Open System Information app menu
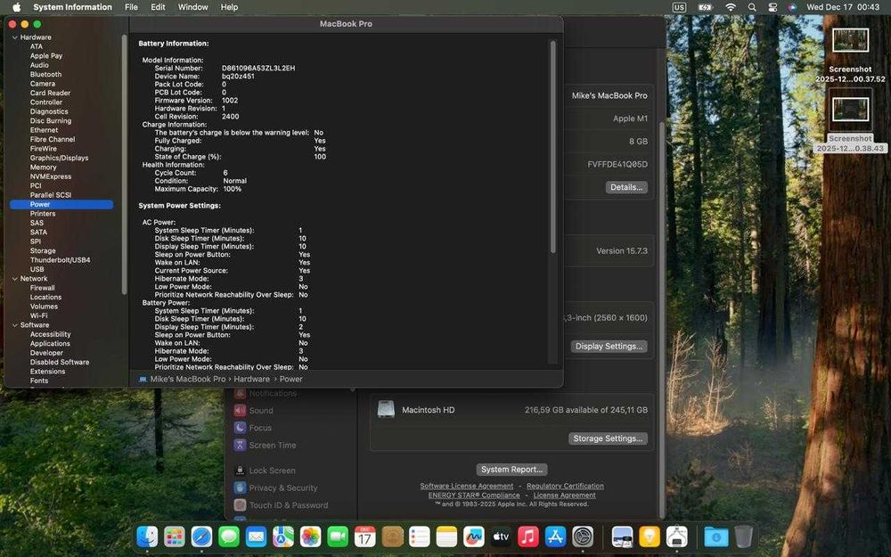891x557 pixels. (x=72, y=7)
